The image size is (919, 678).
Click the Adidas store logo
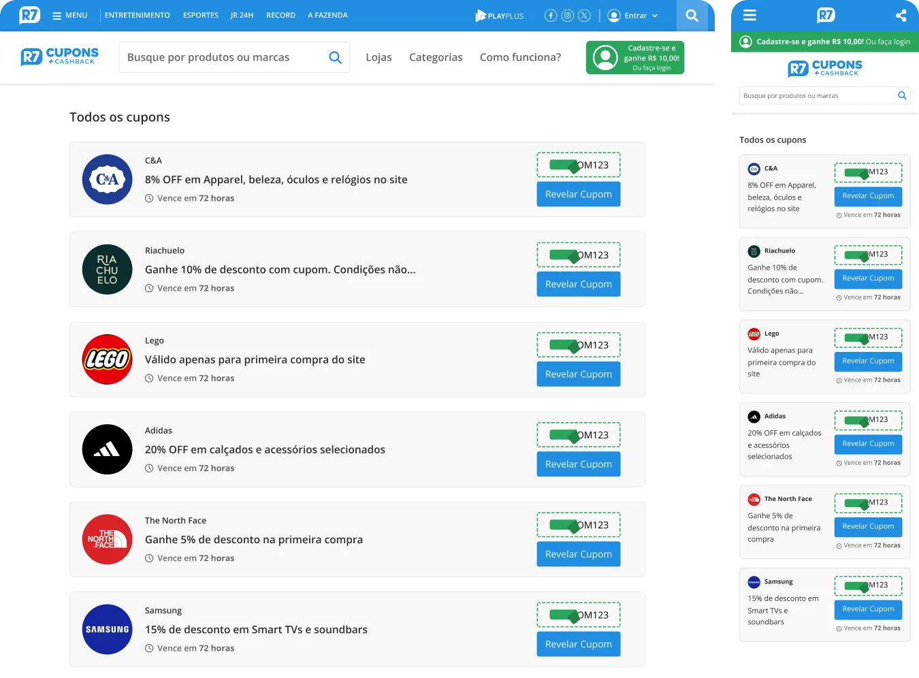tap(108, 449)
